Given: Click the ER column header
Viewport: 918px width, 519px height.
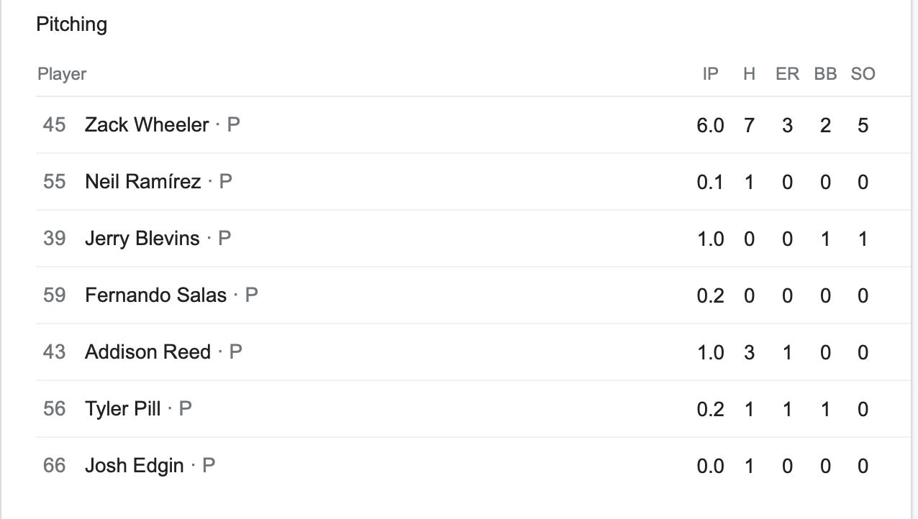Looking at the screenshot, I should 787,74.
